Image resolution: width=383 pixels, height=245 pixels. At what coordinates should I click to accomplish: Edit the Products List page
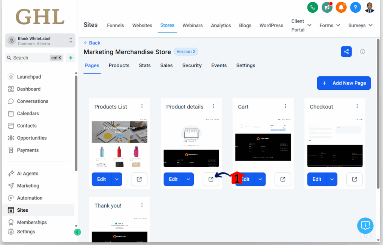click(x=102, y=179)
